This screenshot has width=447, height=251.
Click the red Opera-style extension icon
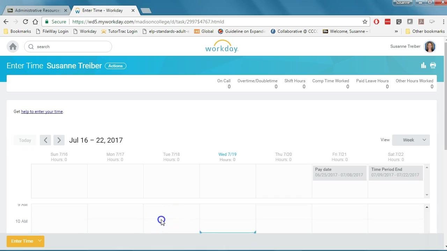point(376,22)
